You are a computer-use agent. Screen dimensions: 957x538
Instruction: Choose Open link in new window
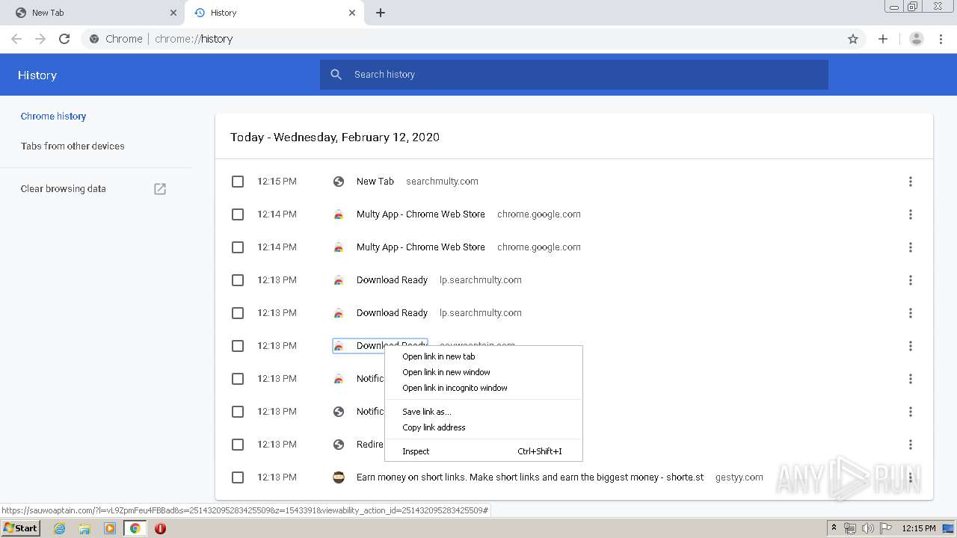pos(483,372)
